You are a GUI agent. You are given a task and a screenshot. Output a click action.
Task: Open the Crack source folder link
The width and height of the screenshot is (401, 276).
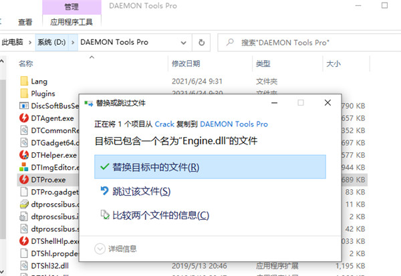(x=164, y=124)
